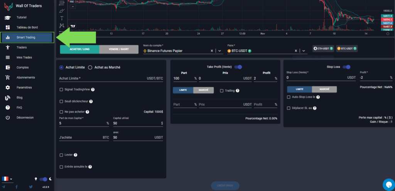Screen dimensions: 395x191
Task: Click help icon next to Levier
Action: 75,155
